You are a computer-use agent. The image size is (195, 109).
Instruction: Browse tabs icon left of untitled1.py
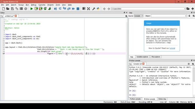[x=2, y=16]
